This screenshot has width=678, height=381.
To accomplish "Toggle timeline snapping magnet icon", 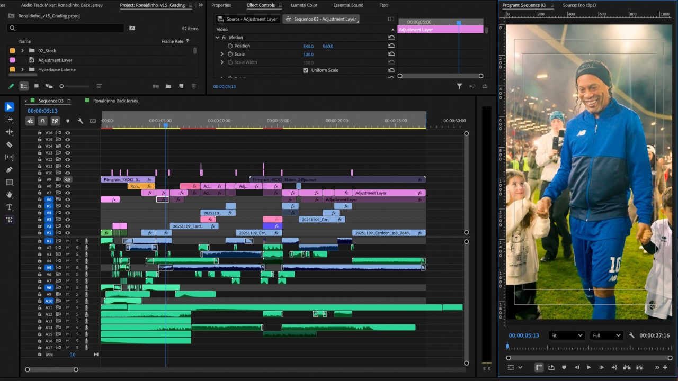I will pos(42,121).
